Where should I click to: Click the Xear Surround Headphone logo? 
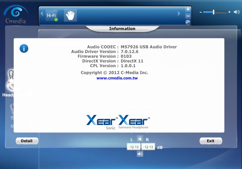click(134, 122)
